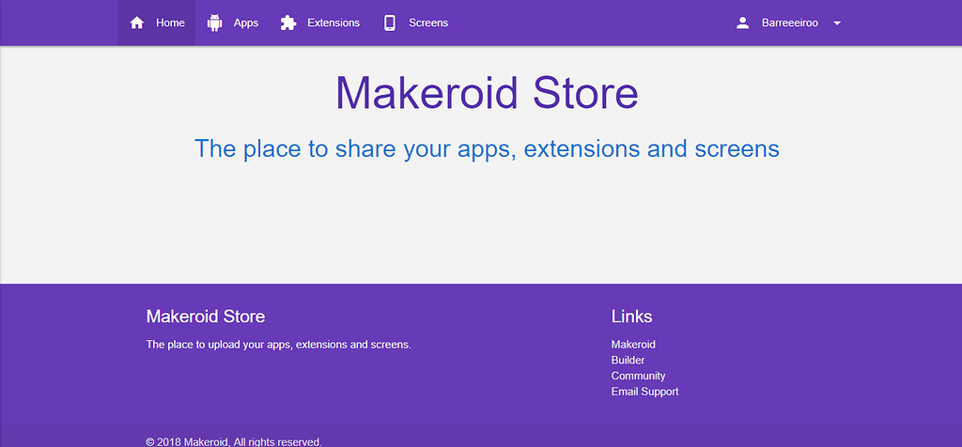Go to the Apps section label
Screen dimensions: 962x447
[x=246, y=23]
